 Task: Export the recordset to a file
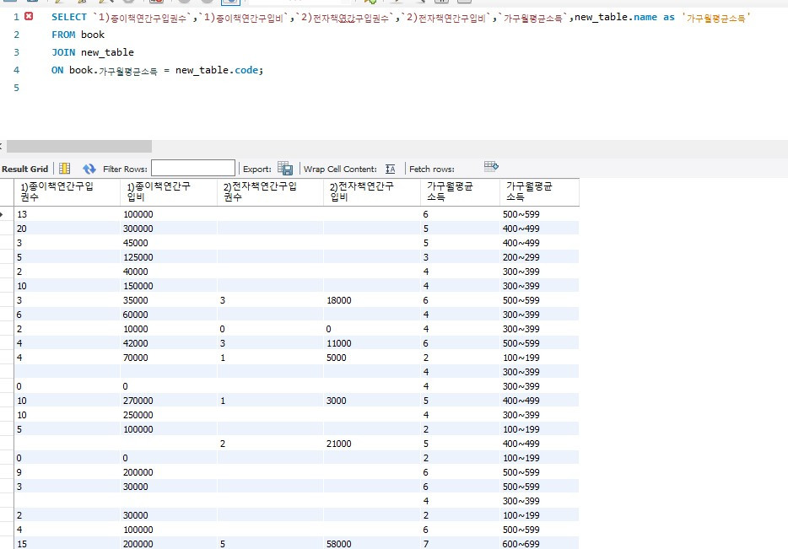[285, 169]
